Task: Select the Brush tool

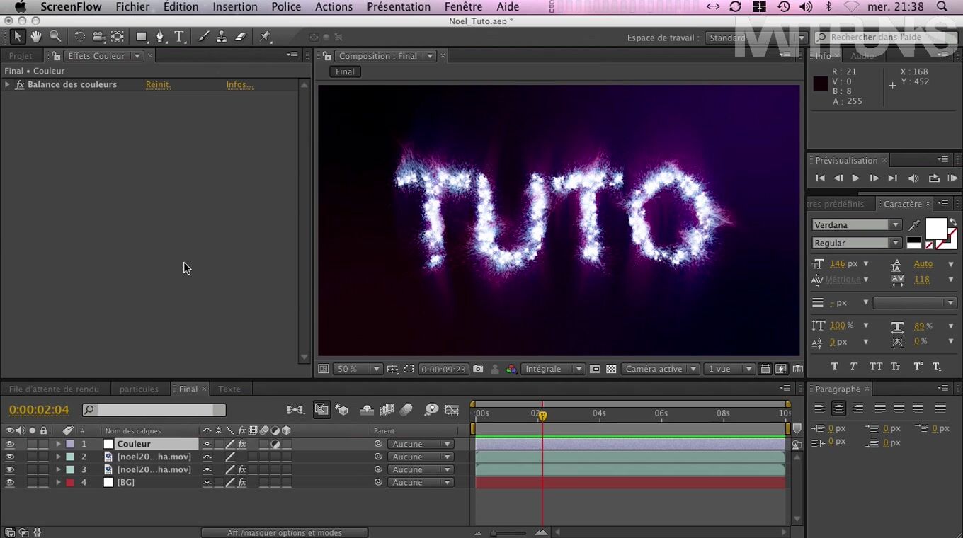Action: click(x=203, y=37)
